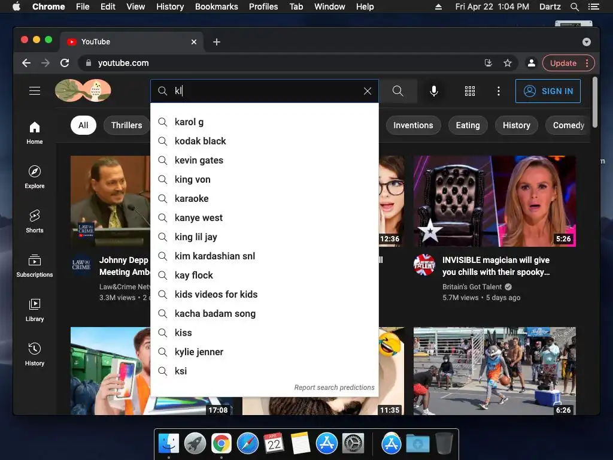
Task: Open the Johnny Depp video thumbnail
Action: tap(111, 201)
